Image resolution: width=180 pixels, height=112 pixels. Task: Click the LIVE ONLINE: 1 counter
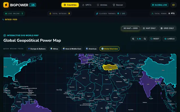(14, 13)
